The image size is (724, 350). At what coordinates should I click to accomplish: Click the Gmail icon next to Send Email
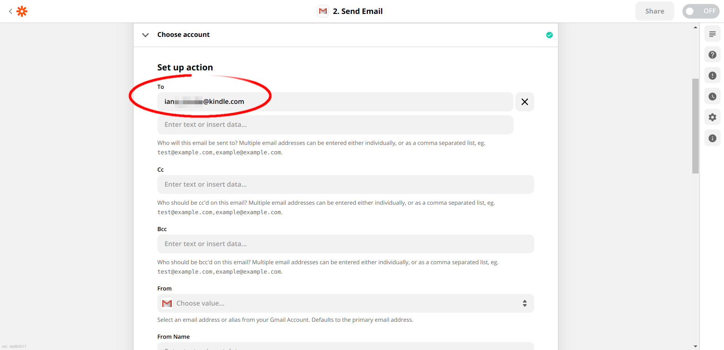coord(323,11)
